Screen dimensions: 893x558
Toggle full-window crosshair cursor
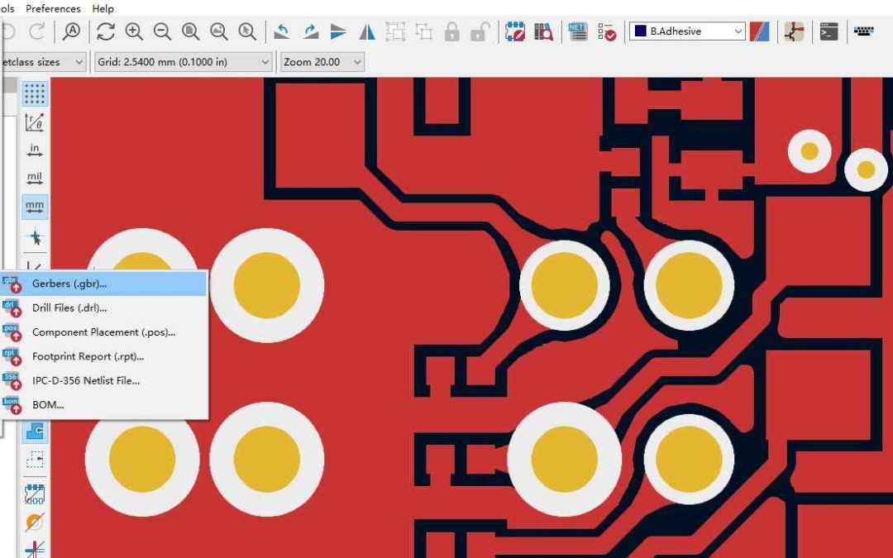point(35,236)
